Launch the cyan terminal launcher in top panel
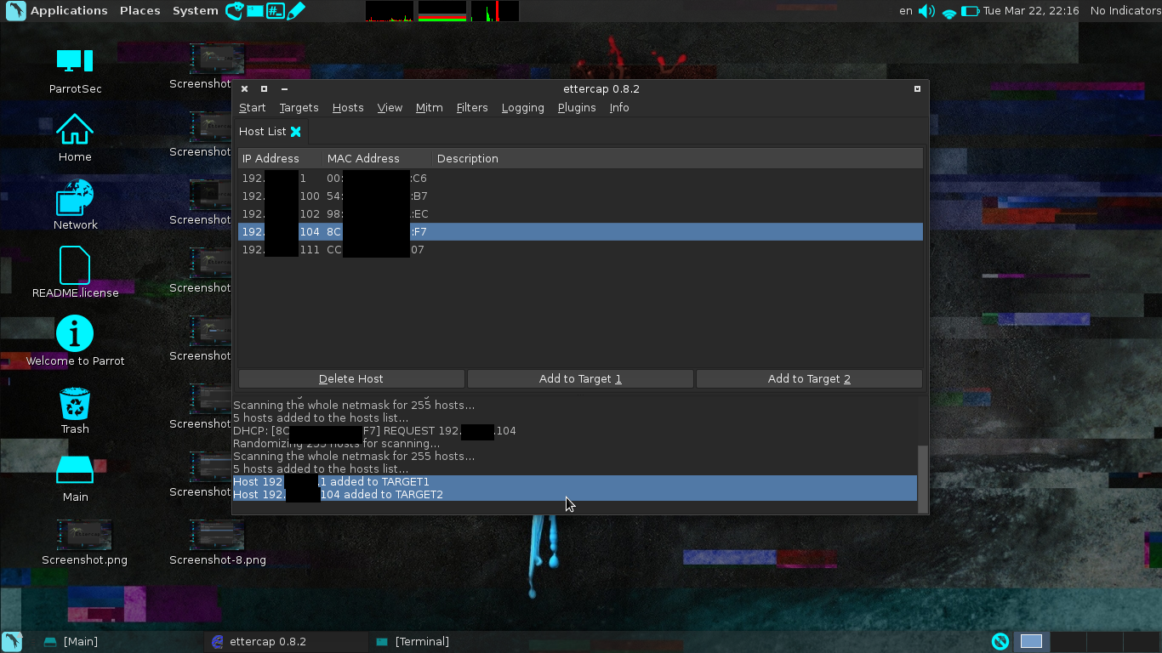 coord(254,11)
